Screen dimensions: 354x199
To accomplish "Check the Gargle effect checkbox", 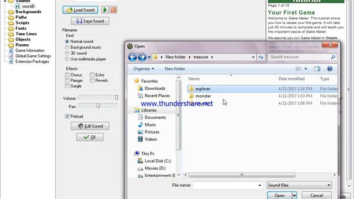I will click(x=67, y=86).
